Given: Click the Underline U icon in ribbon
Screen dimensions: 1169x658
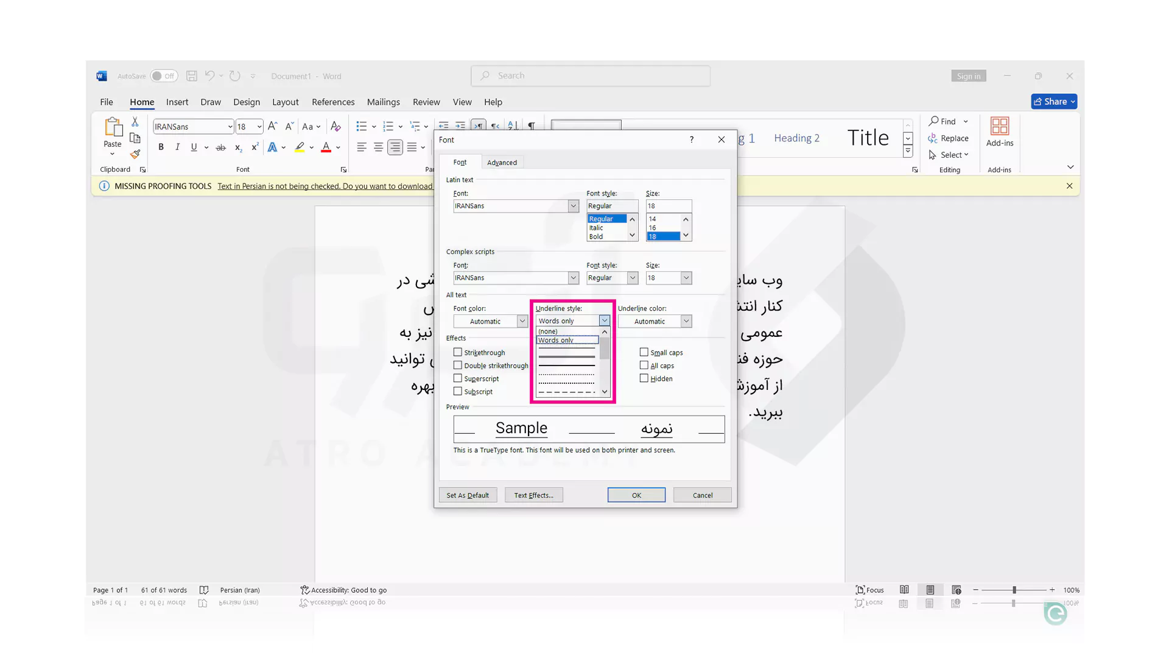Looking at the screenshot, I should click(x=194, y=147).
